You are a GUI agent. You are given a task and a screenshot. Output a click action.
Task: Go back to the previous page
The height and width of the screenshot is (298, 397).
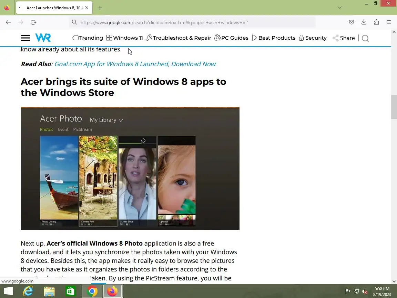[8, 22]
